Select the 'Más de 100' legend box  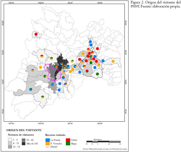(x=24, y=143)
